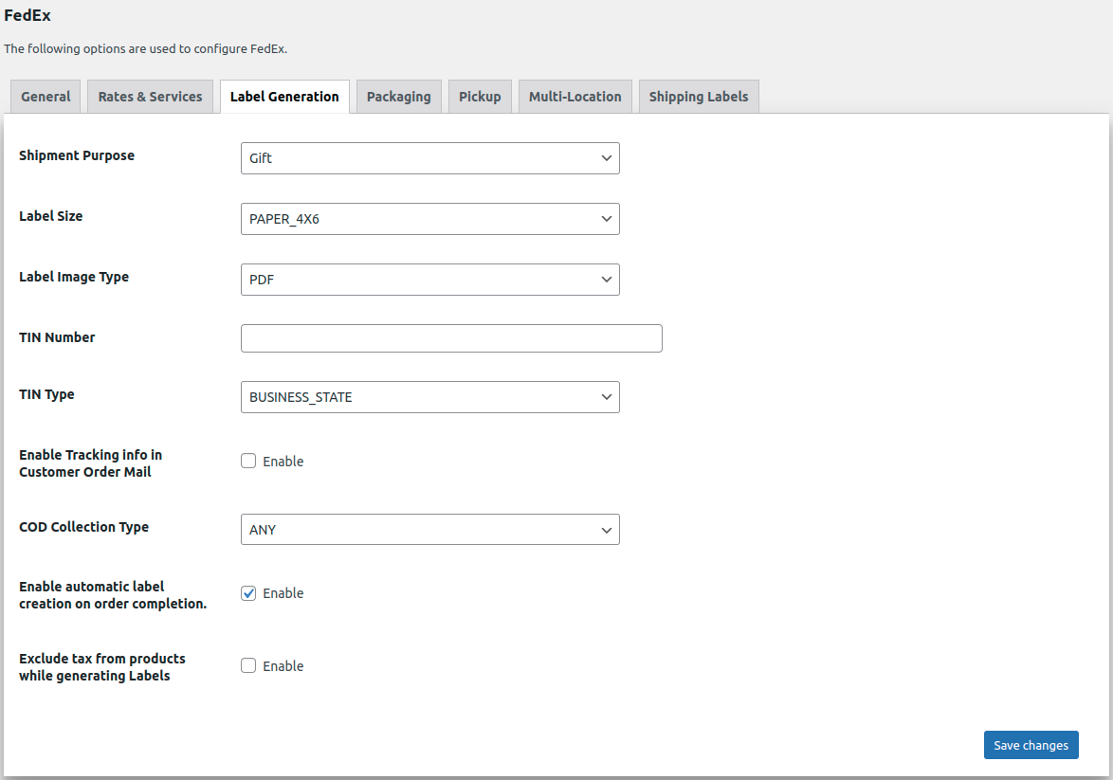Expand the Label Image Type dropdown
The image size is (1113, 780).
click(x=429, y=280)
